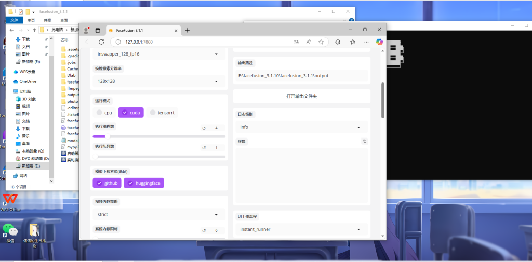Click the translate page icon

click(x=296, y=42)
